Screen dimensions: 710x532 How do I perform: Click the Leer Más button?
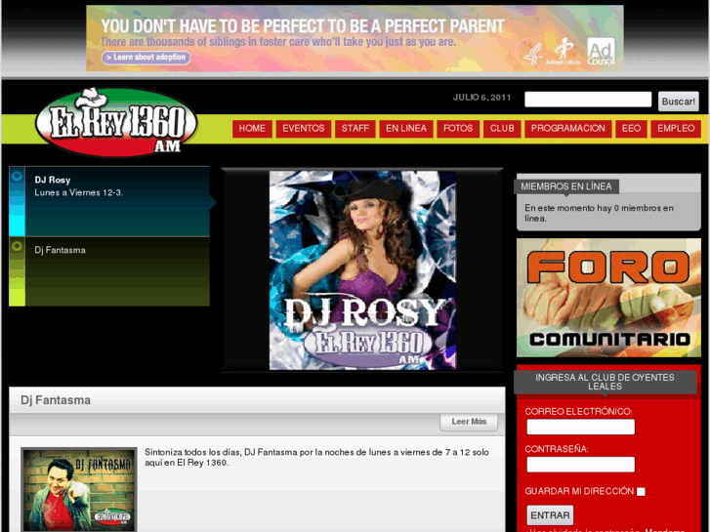click(x=469, y=422)
